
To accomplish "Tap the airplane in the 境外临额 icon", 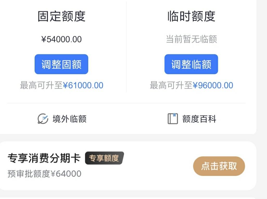I will 45,118.
